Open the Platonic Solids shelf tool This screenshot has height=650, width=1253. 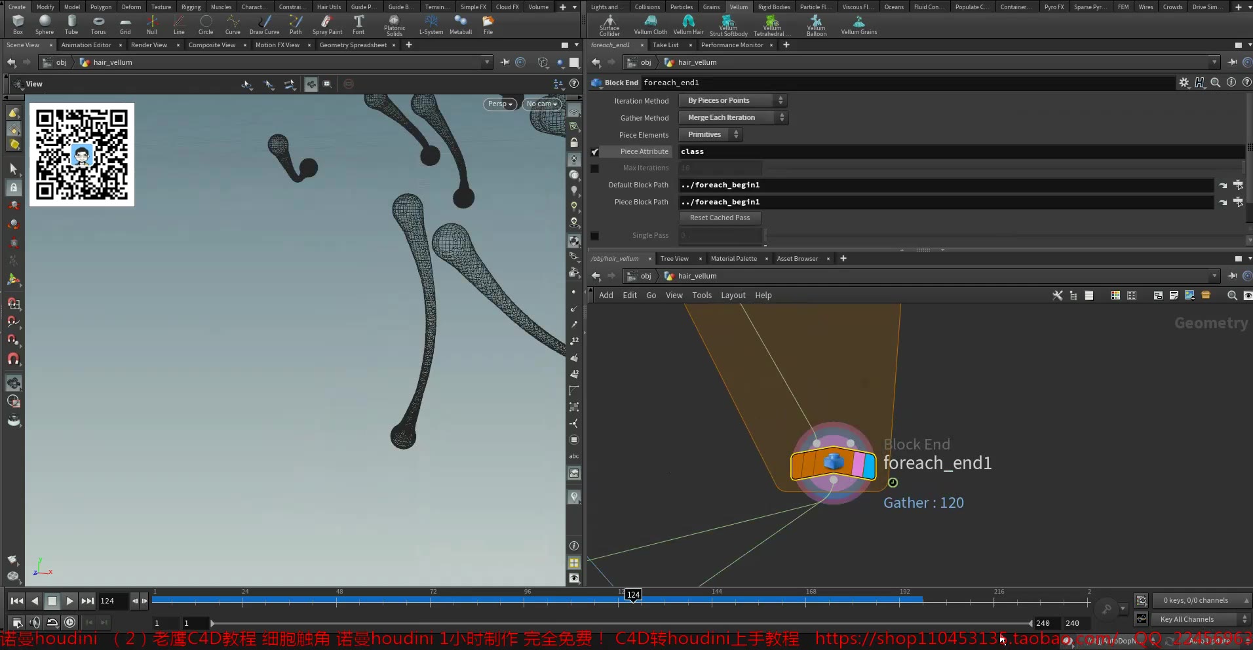(x=394, y=25)
